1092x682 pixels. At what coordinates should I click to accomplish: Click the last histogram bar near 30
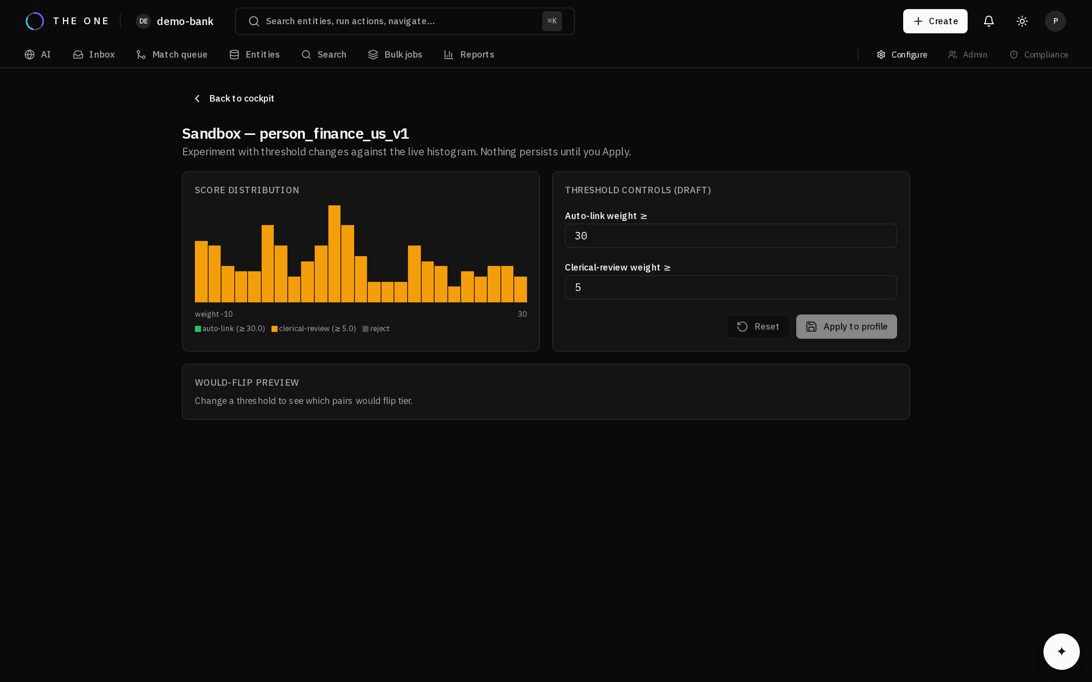[520, 289]
